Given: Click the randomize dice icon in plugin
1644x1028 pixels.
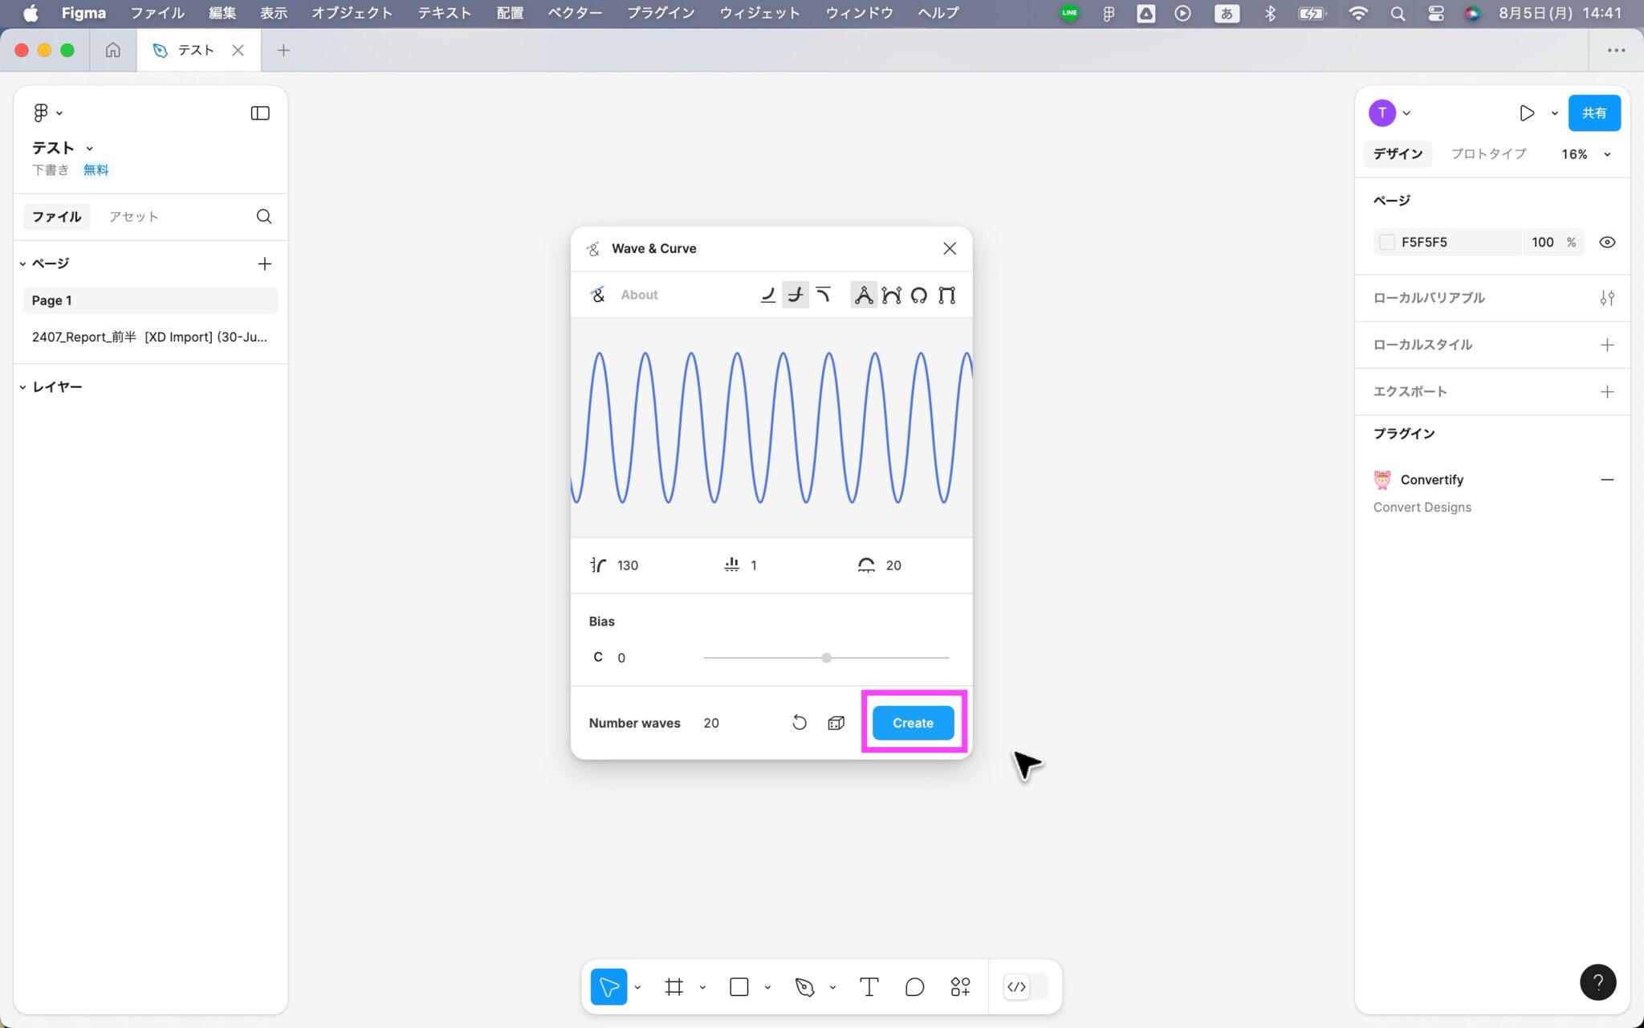Looking at the screenshot, I should point(836,723).
